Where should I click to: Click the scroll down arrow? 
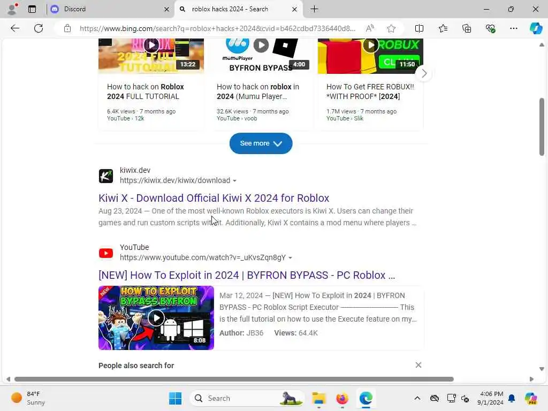tap(542, 369)
